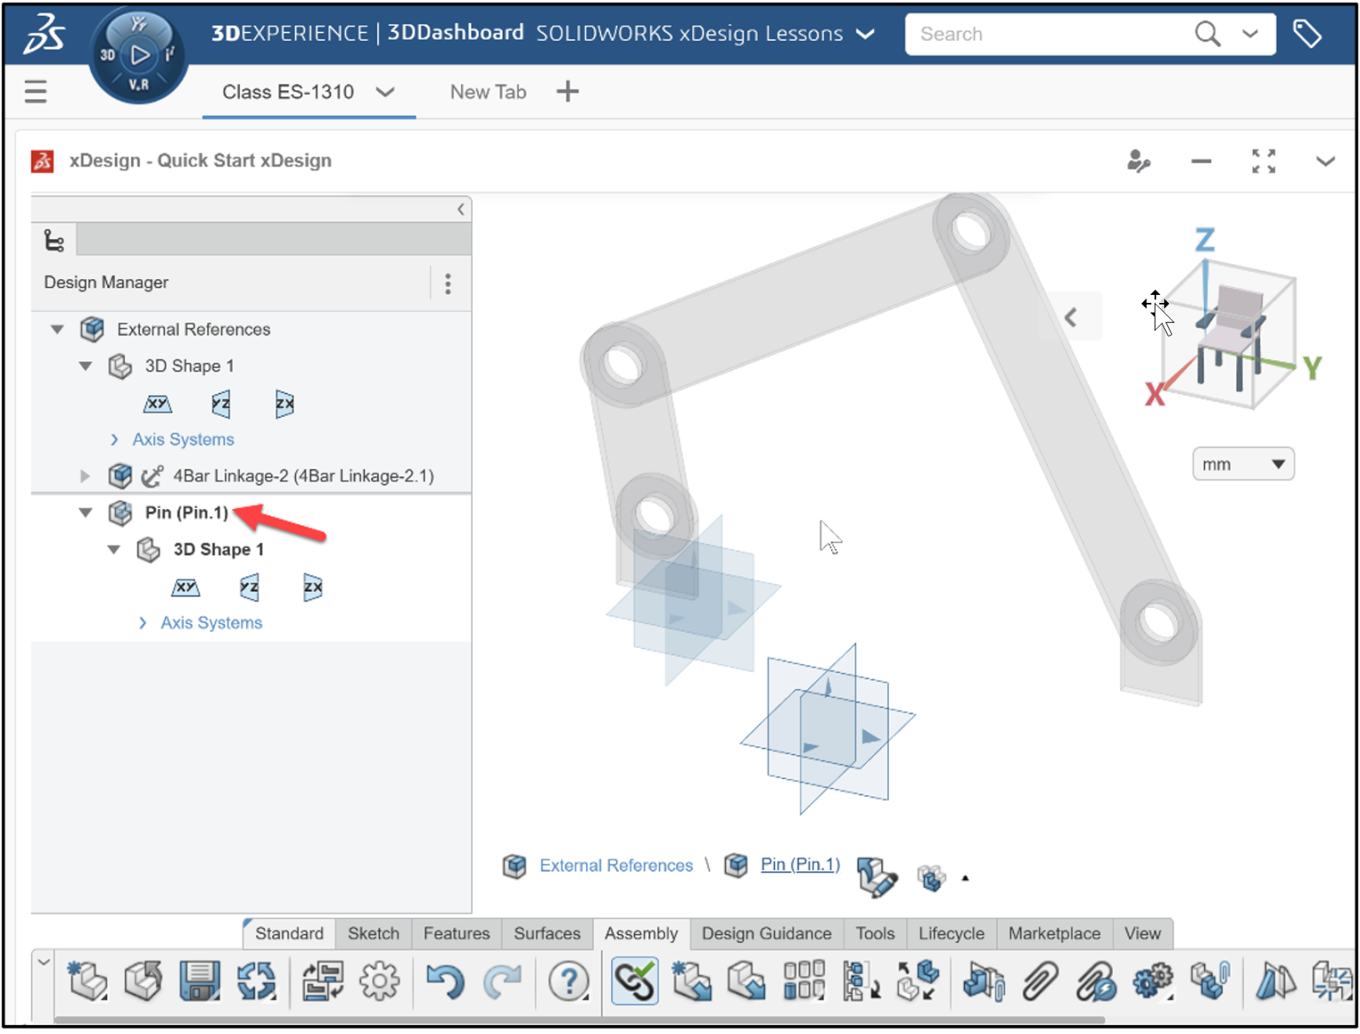1360x1034 pixels.
Task: Select the Settings gear in the Standard toolbar
Action: [379, 982]
